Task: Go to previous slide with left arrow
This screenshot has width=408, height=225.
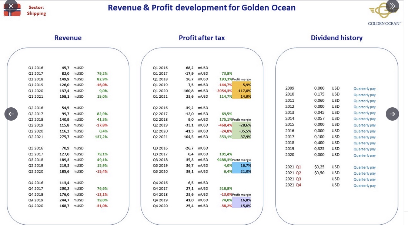Action: pos(11,114)
